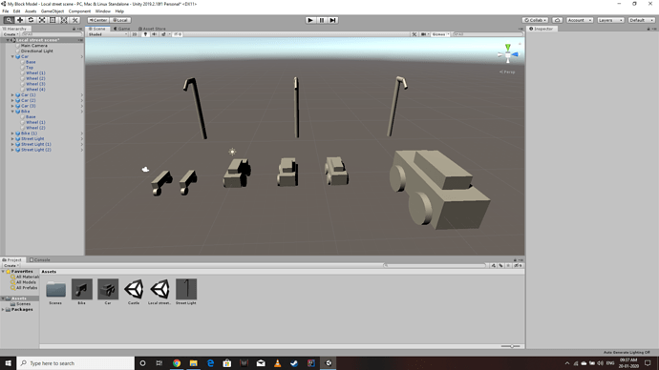This screenshot has height=370, width=659.
Task: Open the Window menu
Action: (103, 11)
